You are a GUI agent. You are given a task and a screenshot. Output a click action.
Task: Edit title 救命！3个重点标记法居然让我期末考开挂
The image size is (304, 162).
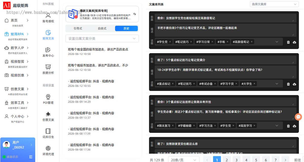click(225, 102)
